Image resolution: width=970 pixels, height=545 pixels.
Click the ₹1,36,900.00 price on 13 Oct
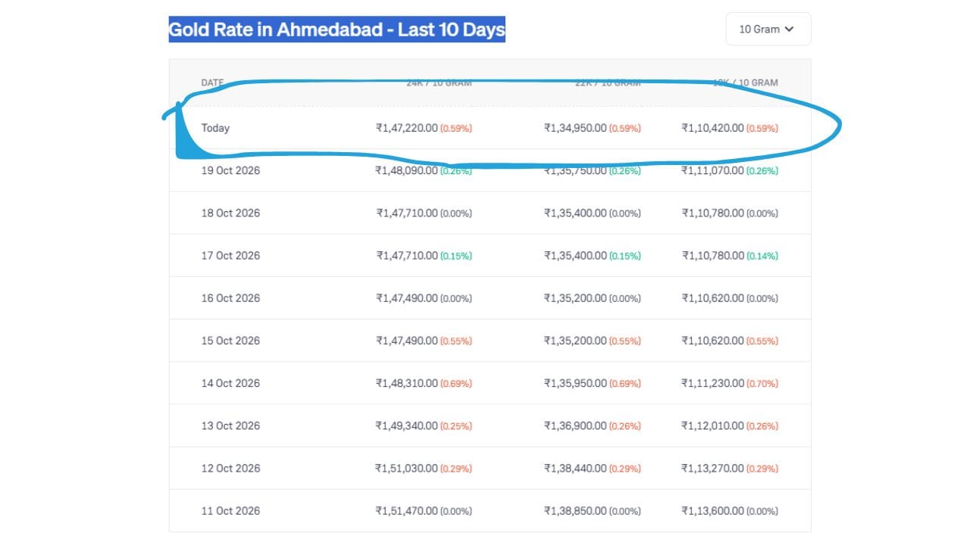point(575,425)
